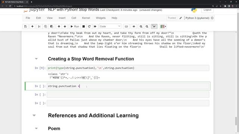The height and width of the screenshot is (134, 239).
Task: Restart the kernel icon
Action: [89, 26]
